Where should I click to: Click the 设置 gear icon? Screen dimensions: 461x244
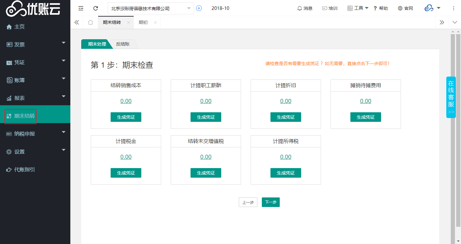(x=9, y=152)
